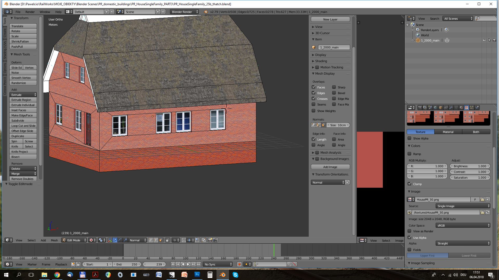499x280 pixels.
Task: Toggle visibility eye of 1_2000_main
Action: pyautogui.click(x=484, y=40)
